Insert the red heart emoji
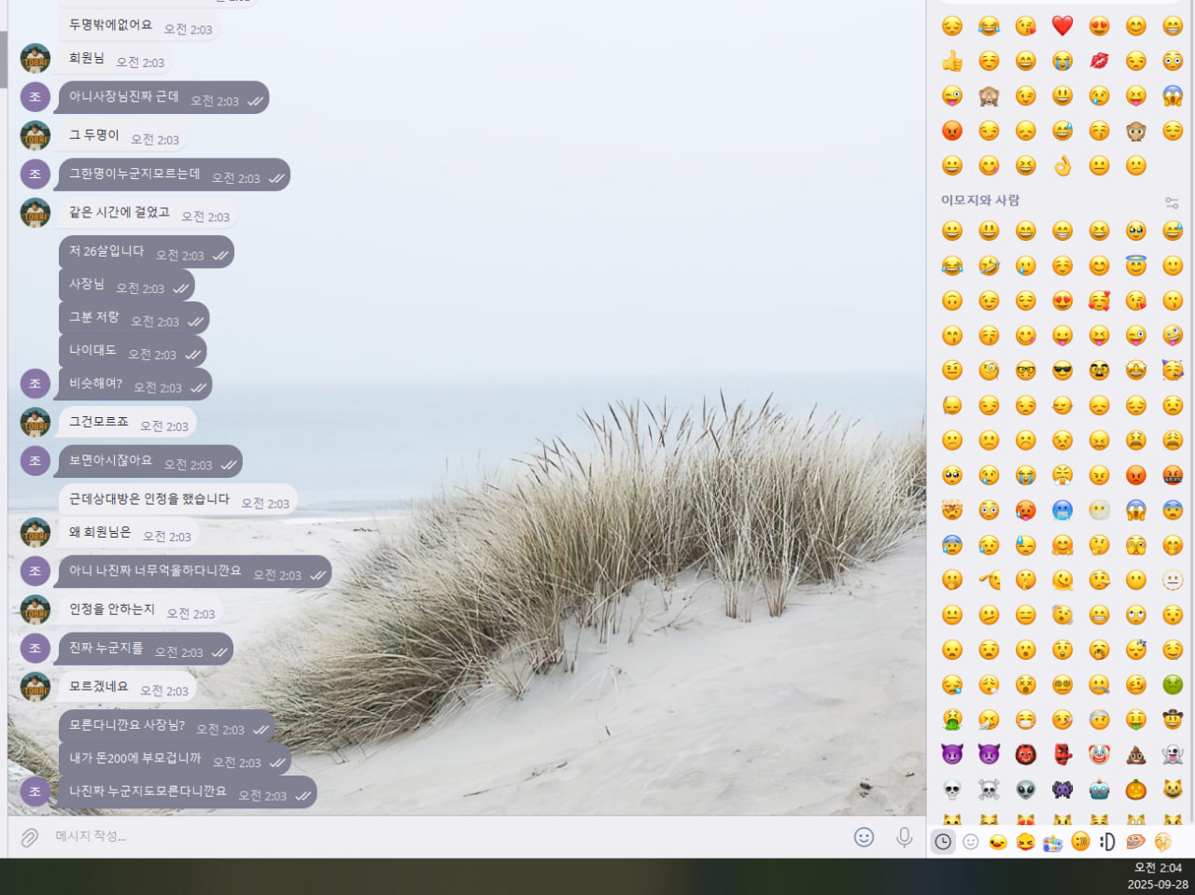The image size is (1195, 895). [1062, 26]
